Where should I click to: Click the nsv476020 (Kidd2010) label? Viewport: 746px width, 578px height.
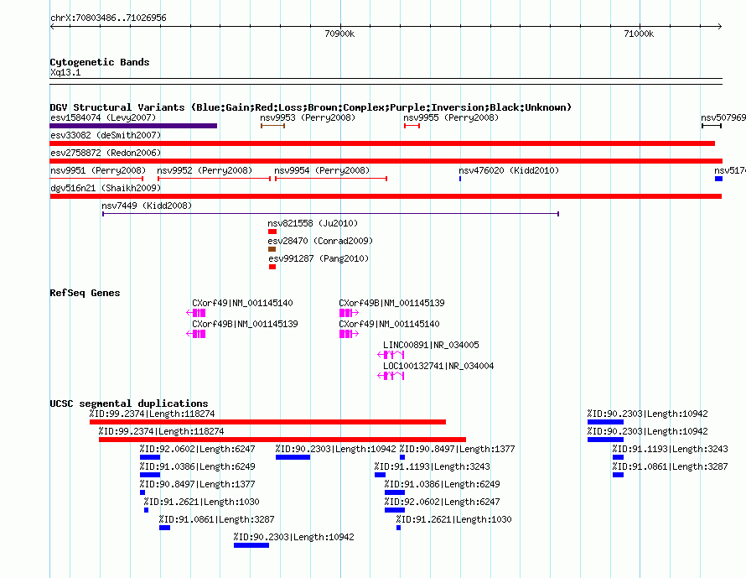coord(509,170)
